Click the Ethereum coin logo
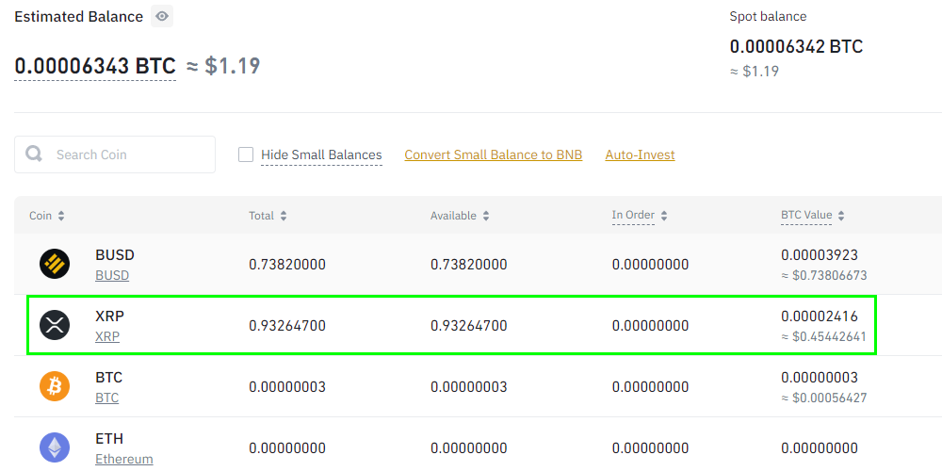Viewport: 942px width, 471px height. (x=55, y=447)
